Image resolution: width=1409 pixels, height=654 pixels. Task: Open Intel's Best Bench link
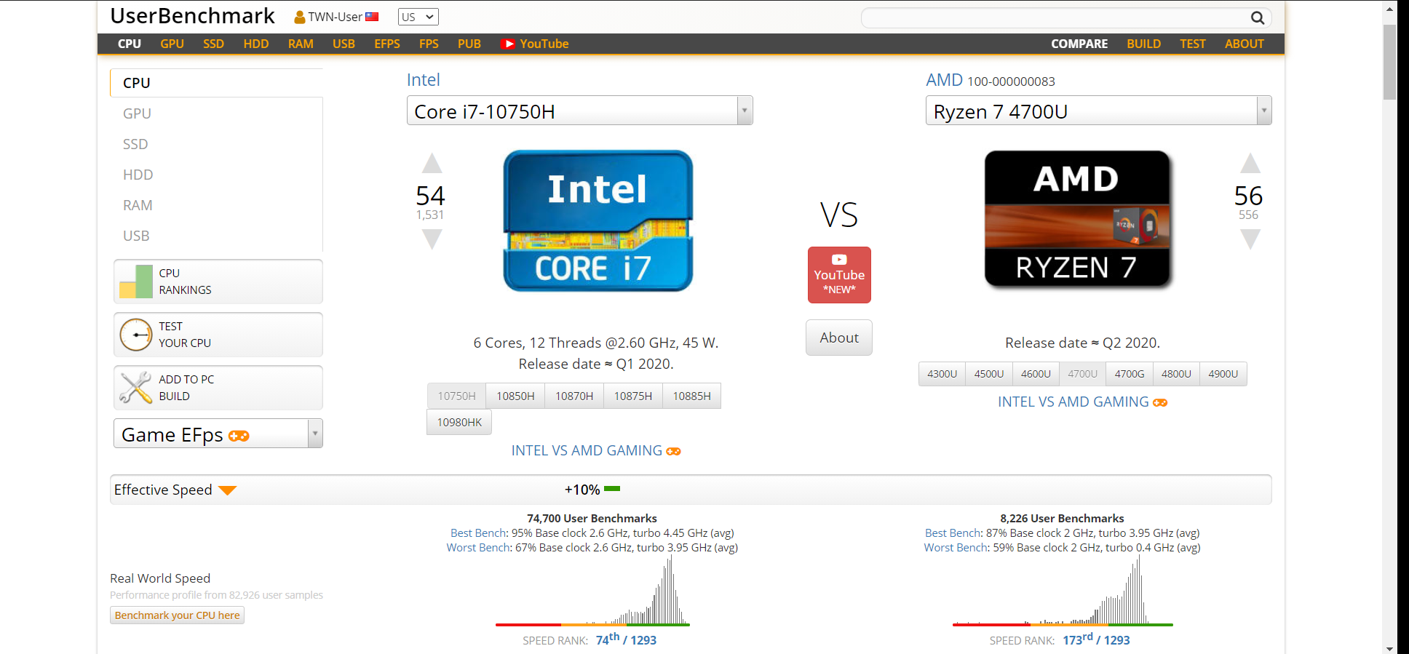click(477, 533)
